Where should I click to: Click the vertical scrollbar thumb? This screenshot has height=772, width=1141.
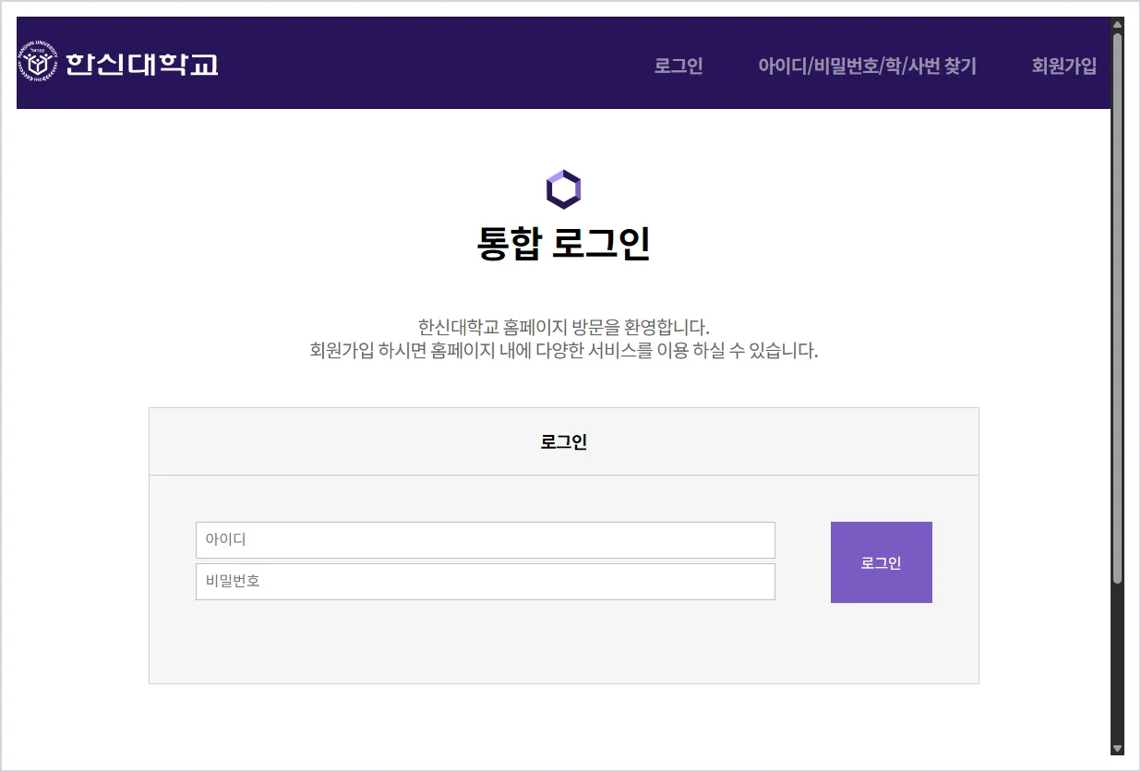1117,308
